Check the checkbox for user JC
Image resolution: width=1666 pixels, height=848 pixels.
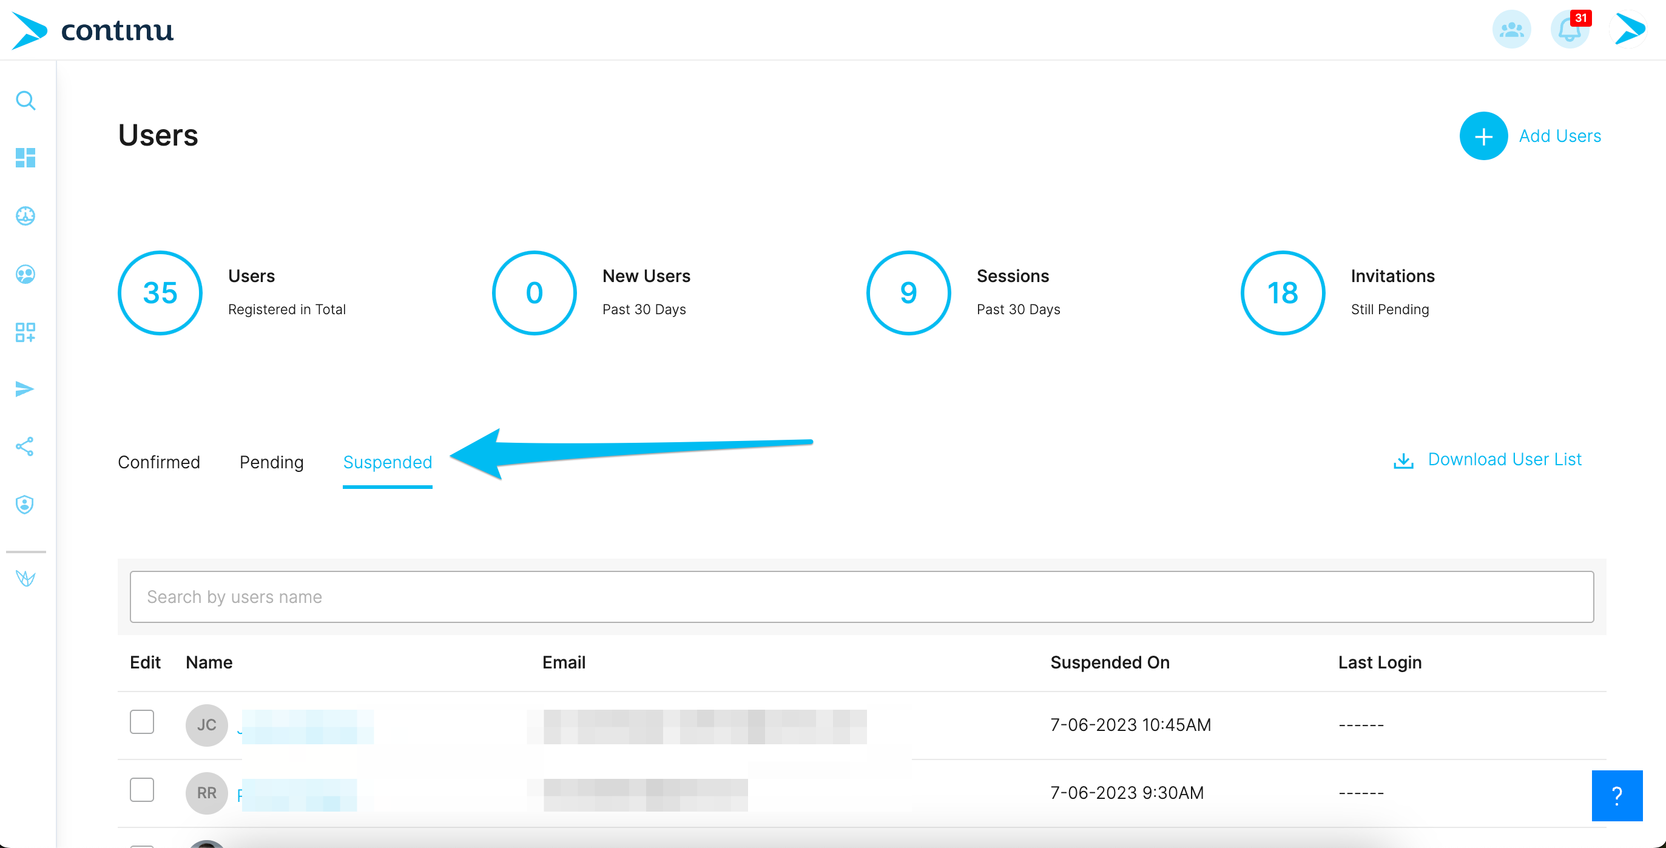point(141,721)
